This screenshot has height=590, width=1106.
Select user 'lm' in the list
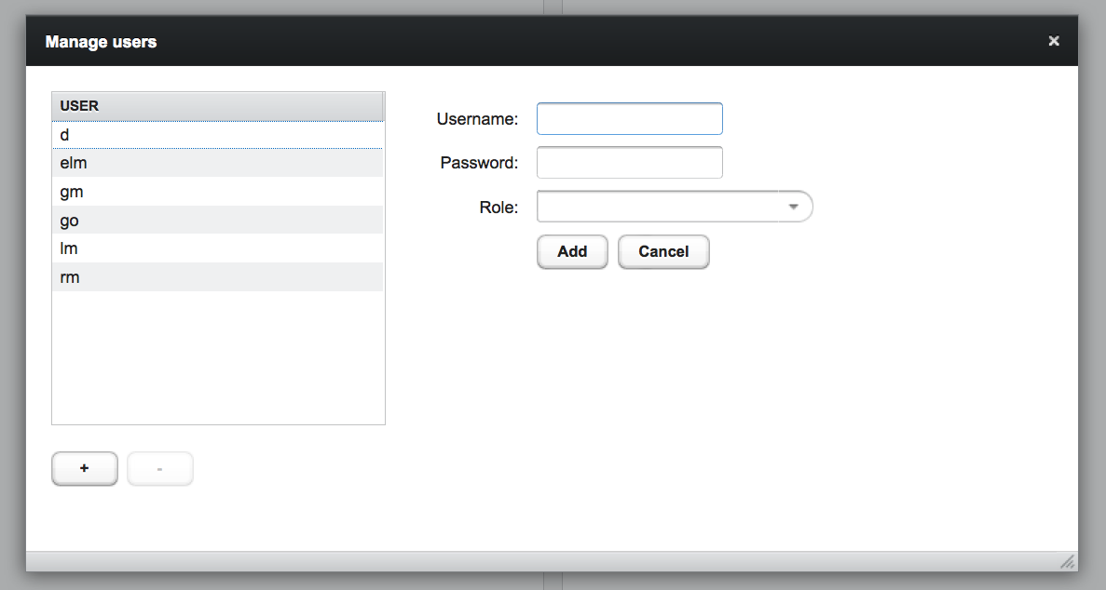[x=217, y=248]
